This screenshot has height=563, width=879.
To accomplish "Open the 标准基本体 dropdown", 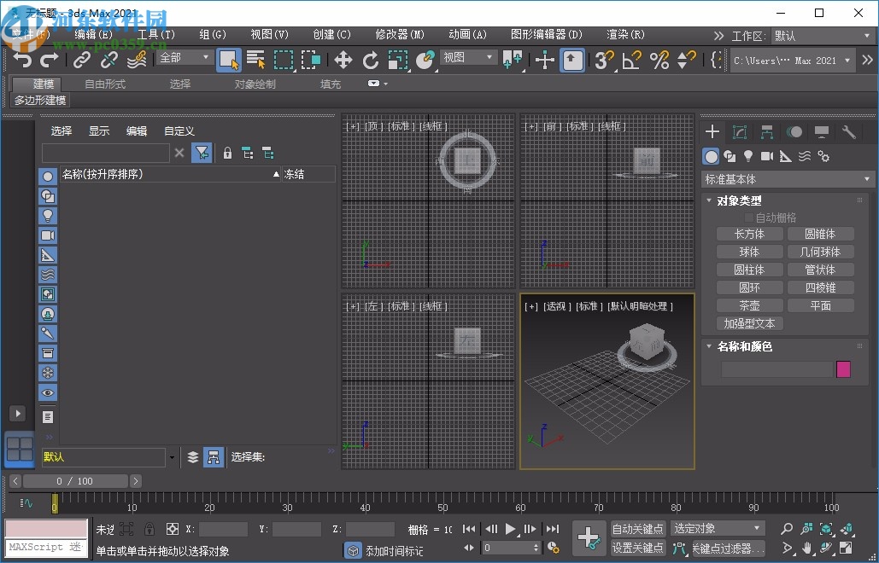I will [786, 178].
